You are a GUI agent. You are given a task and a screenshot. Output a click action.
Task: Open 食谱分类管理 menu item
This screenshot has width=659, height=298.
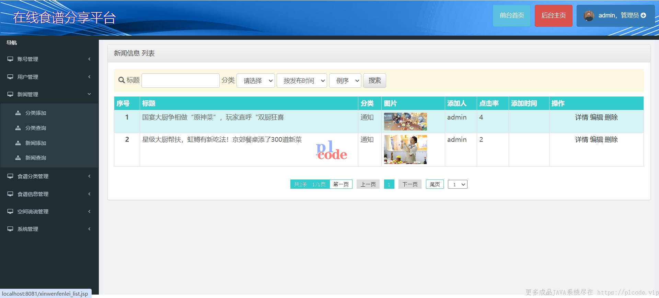coord(49,176)
